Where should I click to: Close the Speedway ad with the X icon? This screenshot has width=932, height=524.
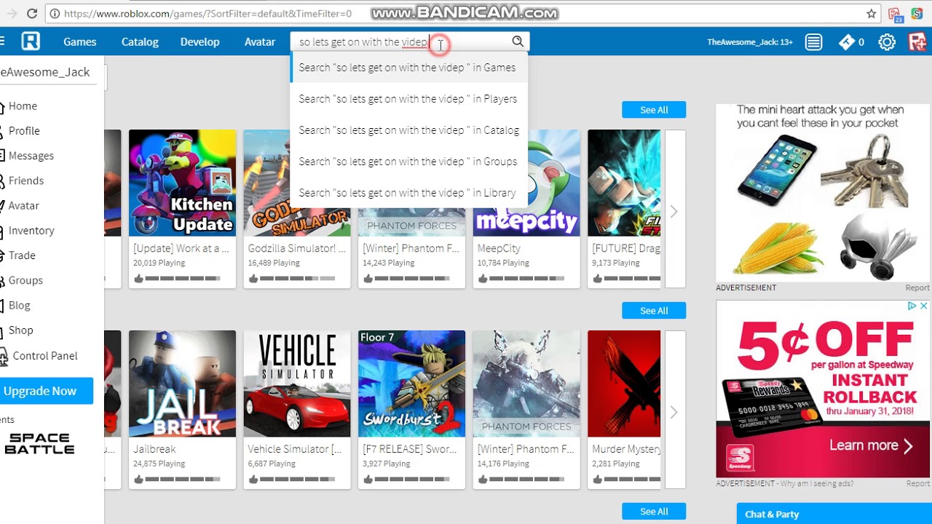coord(923,306)
